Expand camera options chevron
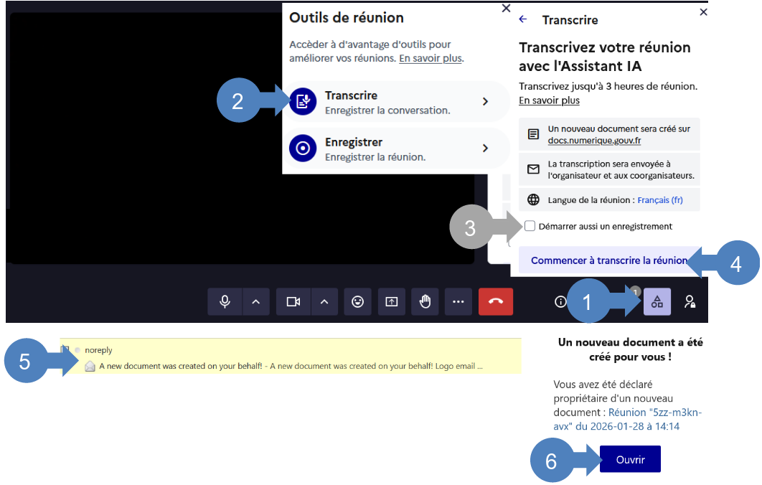The height and width of the screenshot is (485, 762). click(324, 302)
